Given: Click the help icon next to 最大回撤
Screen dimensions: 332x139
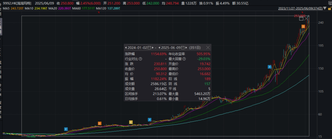Looking at the screenshot, I should [x=184, y=59].
